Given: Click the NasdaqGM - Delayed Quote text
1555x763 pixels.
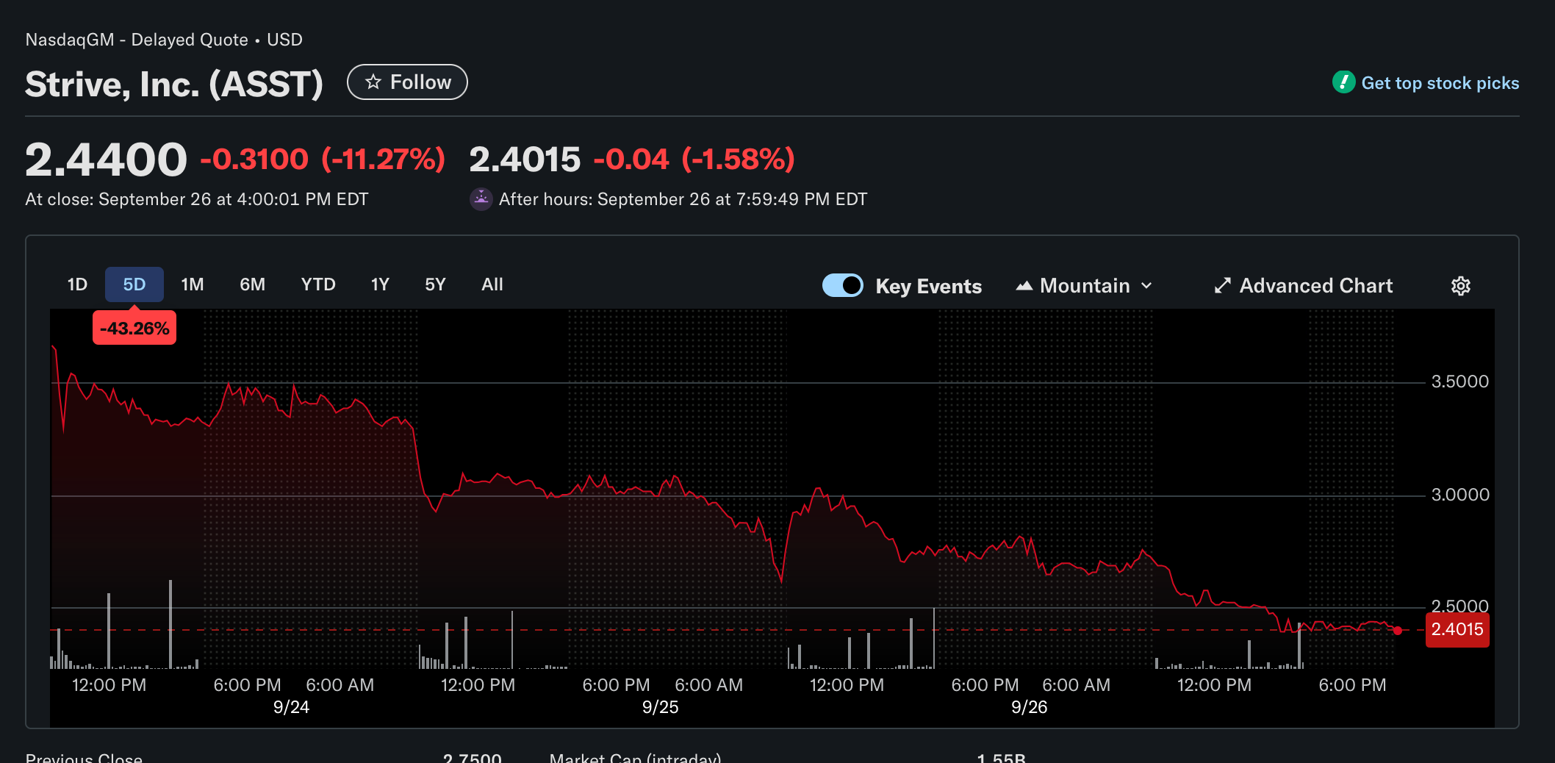Looking at the screenshot, I should pyautogui.click(x=137, y=40).
